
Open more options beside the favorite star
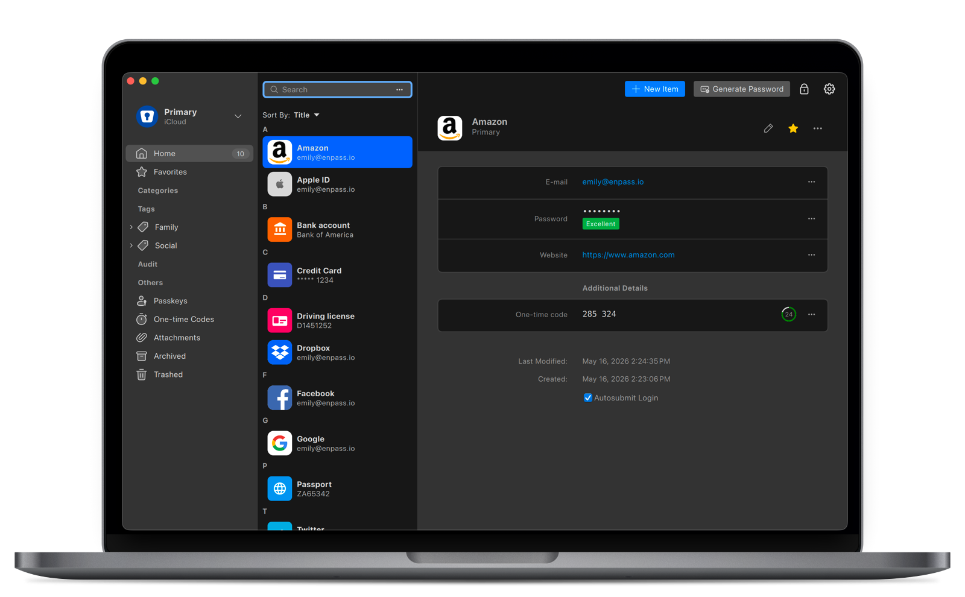(817, 128)
